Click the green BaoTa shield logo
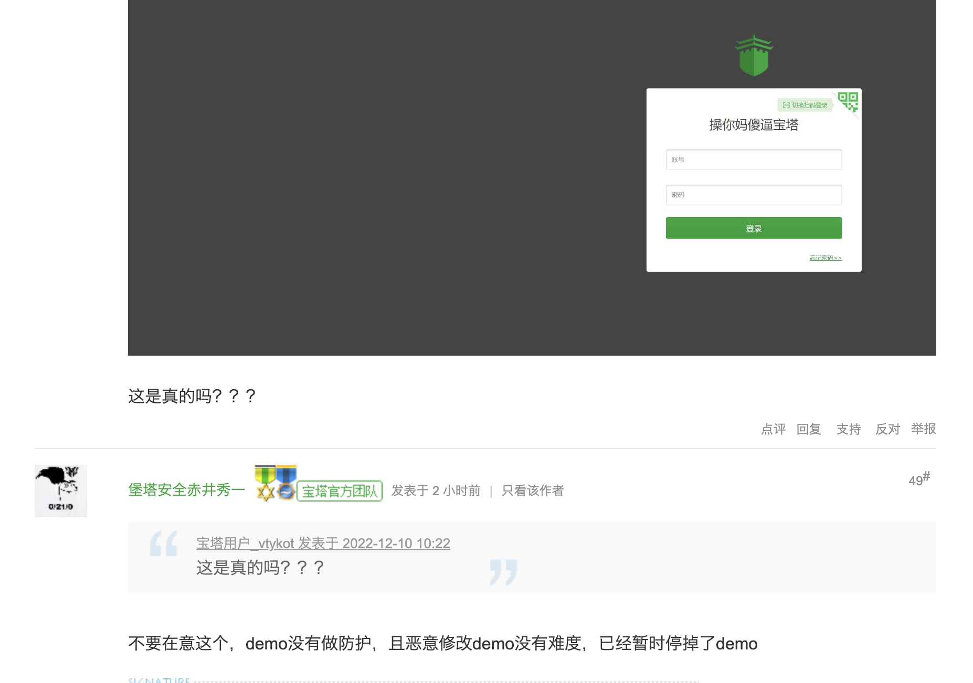 point(754,56)
